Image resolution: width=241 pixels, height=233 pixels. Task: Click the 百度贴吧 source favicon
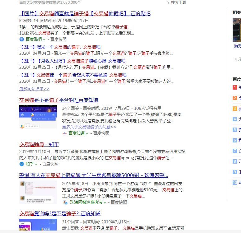tap(22, 39)
